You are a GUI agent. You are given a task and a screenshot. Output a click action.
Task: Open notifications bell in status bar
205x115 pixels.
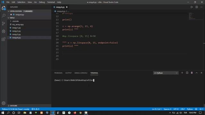click(201, 109)
